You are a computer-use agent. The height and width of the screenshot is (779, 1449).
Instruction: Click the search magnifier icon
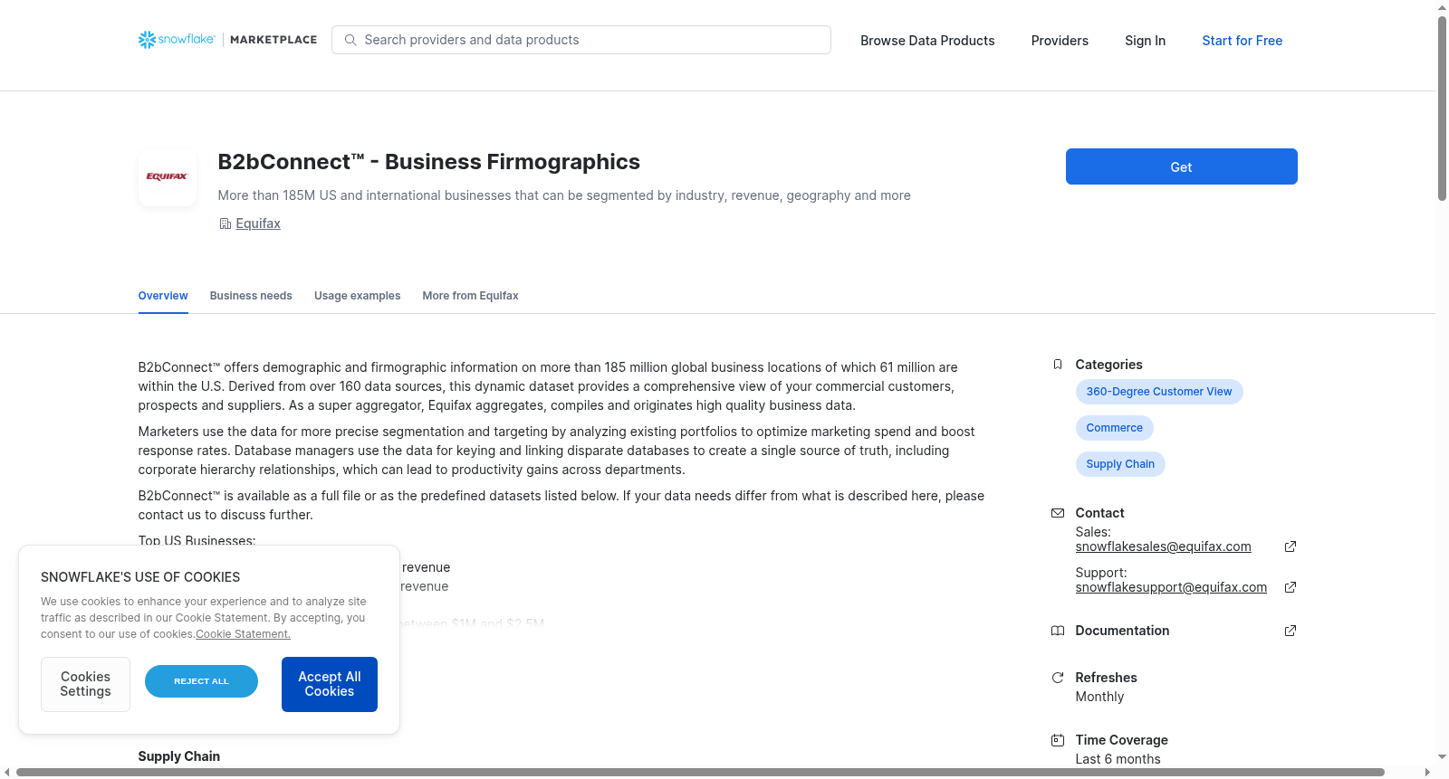350,40
